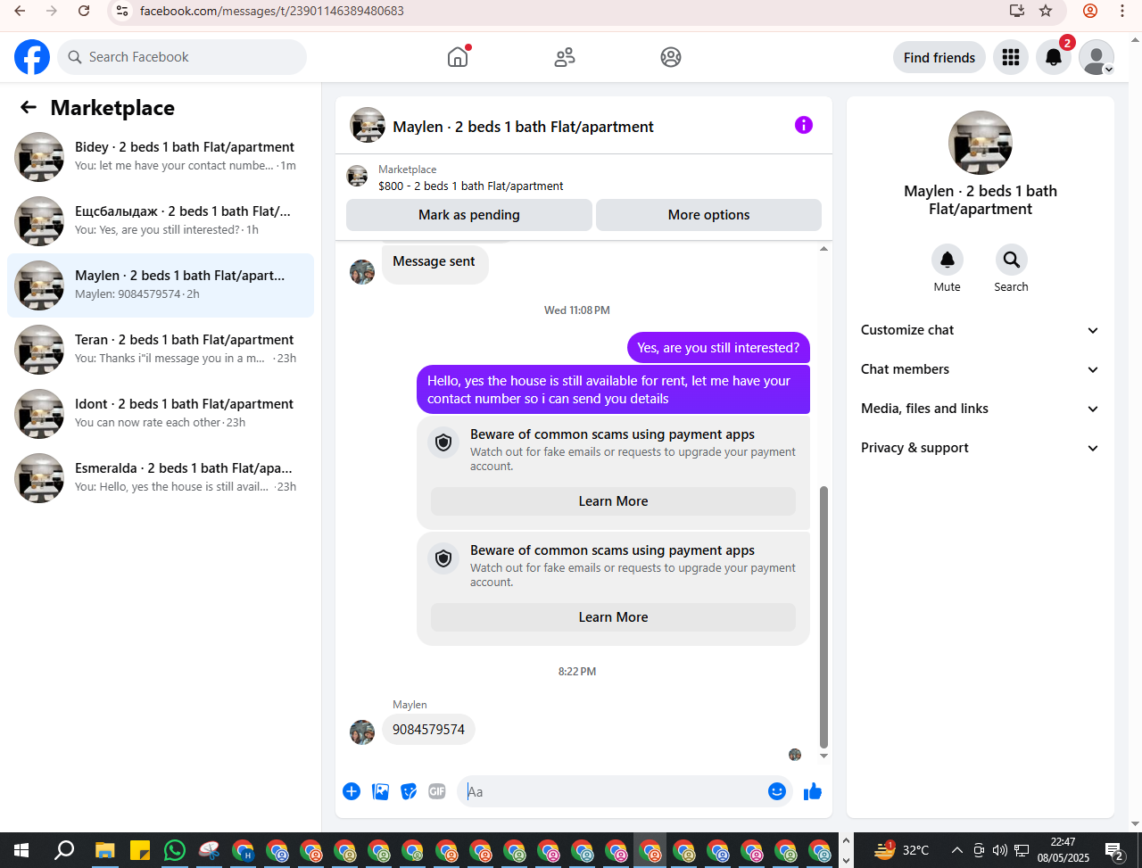Image resolution: width=1142 pixels, height=868 pixels.
Task: Open the Facebook apps grid menu
Action: pos(1011,57)
